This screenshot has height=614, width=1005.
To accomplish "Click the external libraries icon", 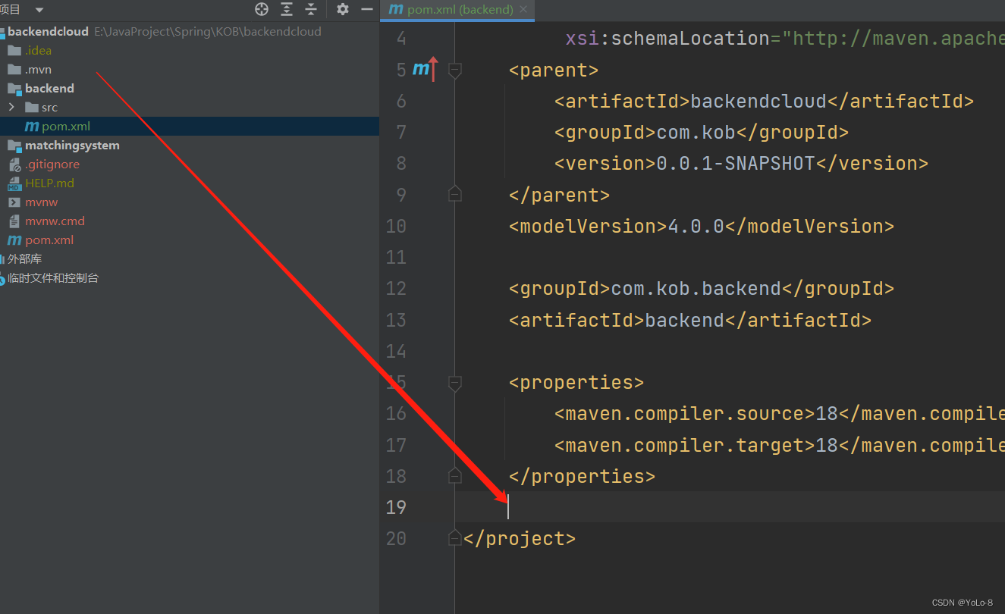I will [3, 259].
